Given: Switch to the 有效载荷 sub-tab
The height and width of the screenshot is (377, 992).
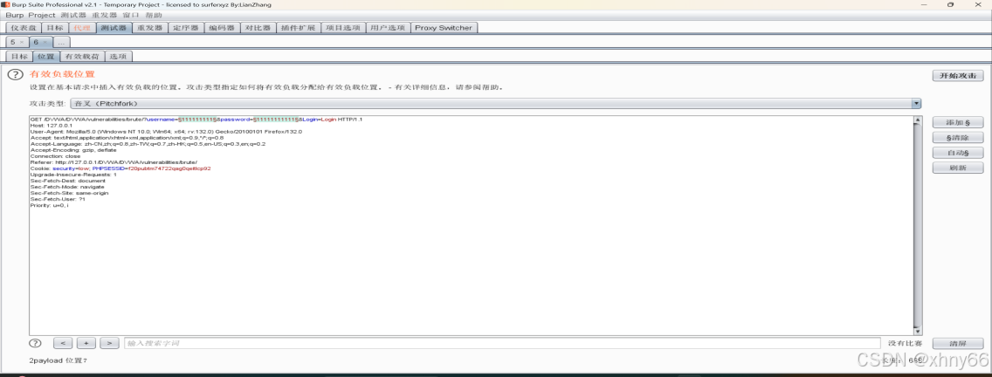Looking at the screenshot, I should pyautogui.click(x=82, y=57).
